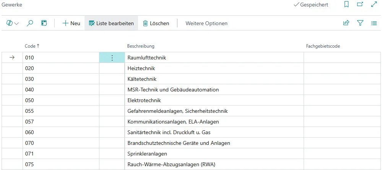Open the analysis mode icon
Viewport: 382px width, 170px height.
[x=44, y=23]
